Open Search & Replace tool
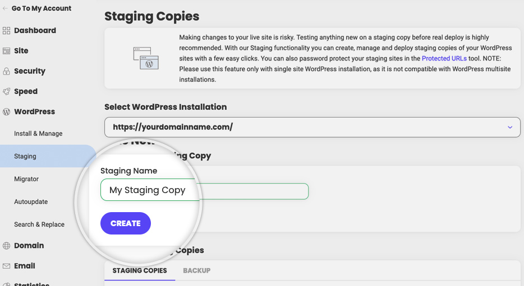 (39, 224)
